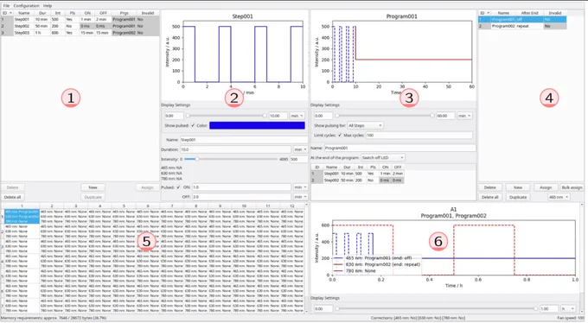Image resolution: width=588 pixels, height=323 pixels.
Task: Click right handle of Step001 time range slider
Action: click(265, 116)
